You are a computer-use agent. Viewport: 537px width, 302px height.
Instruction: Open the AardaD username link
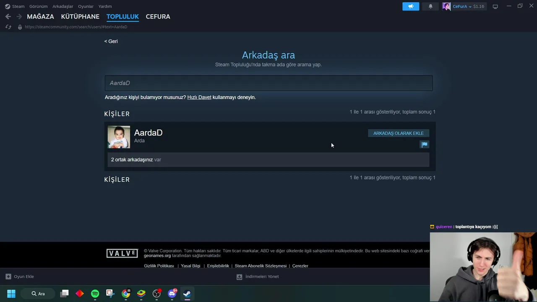(x=148, y=133)
